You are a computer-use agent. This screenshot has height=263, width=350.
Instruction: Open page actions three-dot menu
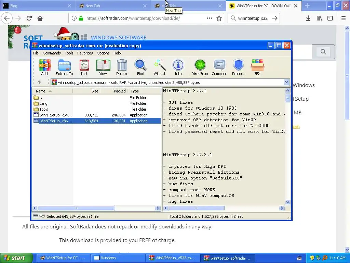pyautogui.click(x=210, y=18)
